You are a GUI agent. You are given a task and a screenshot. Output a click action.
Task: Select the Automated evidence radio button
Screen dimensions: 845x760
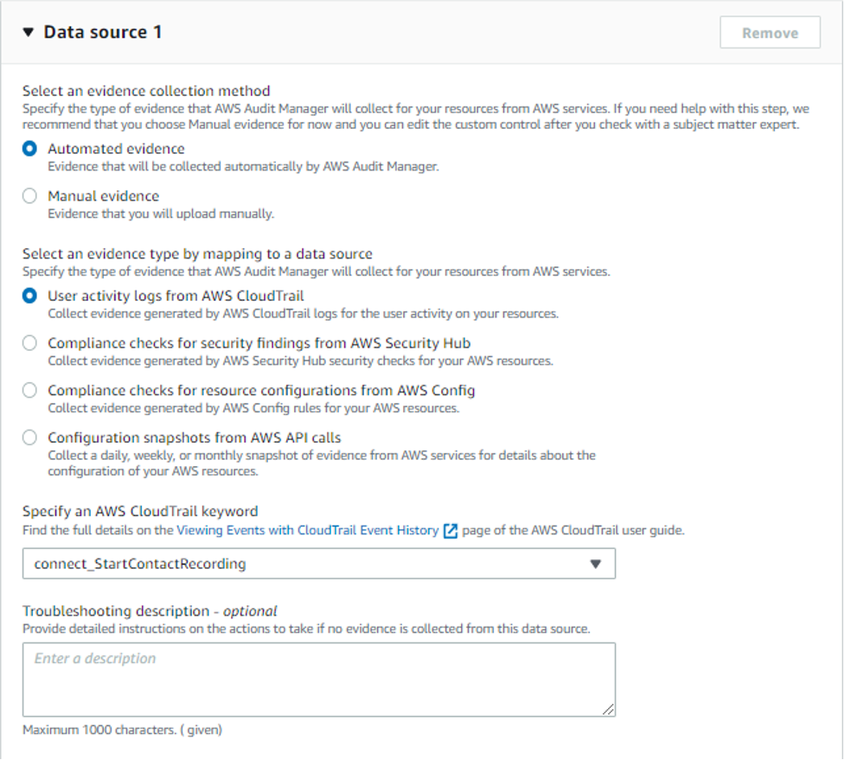pos(29,149)
